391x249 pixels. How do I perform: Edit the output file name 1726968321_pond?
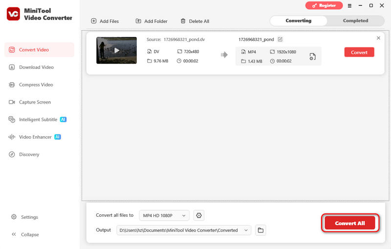[x=280, y=40]
